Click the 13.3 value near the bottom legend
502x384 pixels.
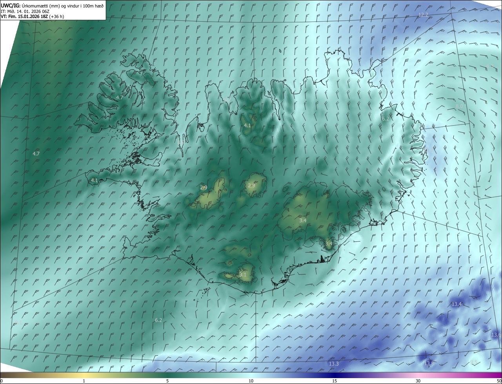334,364
